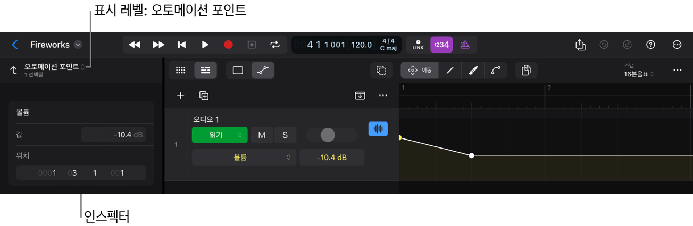Go to the beginning of the project
The image size is (693, 226).
pos(181,45)
